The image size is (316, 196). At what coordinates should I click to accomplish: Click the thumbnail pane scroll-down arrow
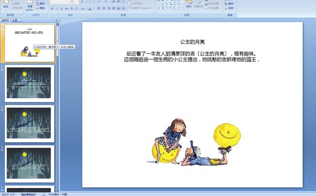[58, 191]
